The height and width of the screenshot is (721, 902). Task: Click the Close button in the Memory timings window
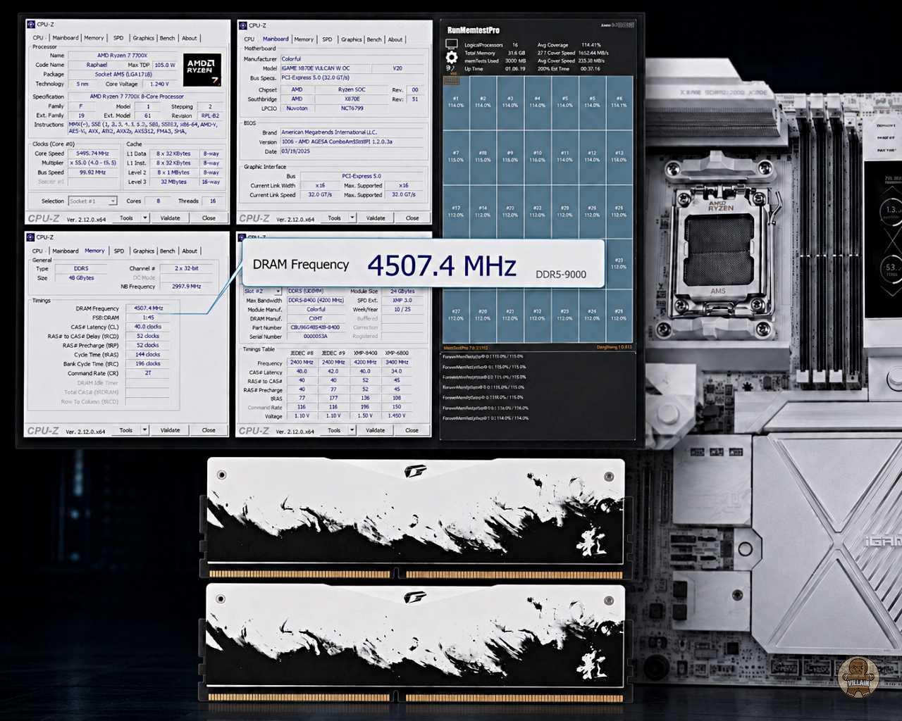point(209,430)
